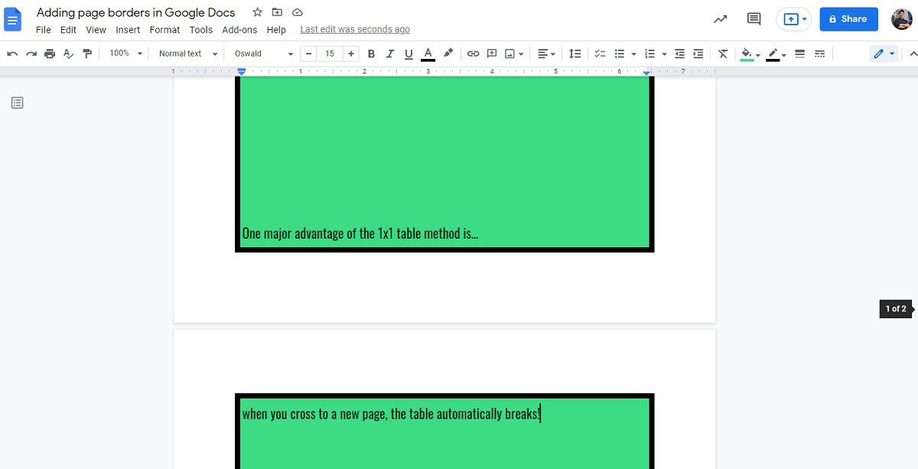Open the 100% zoom dropdown
This screenshot has width=918, height=469.
125,54
